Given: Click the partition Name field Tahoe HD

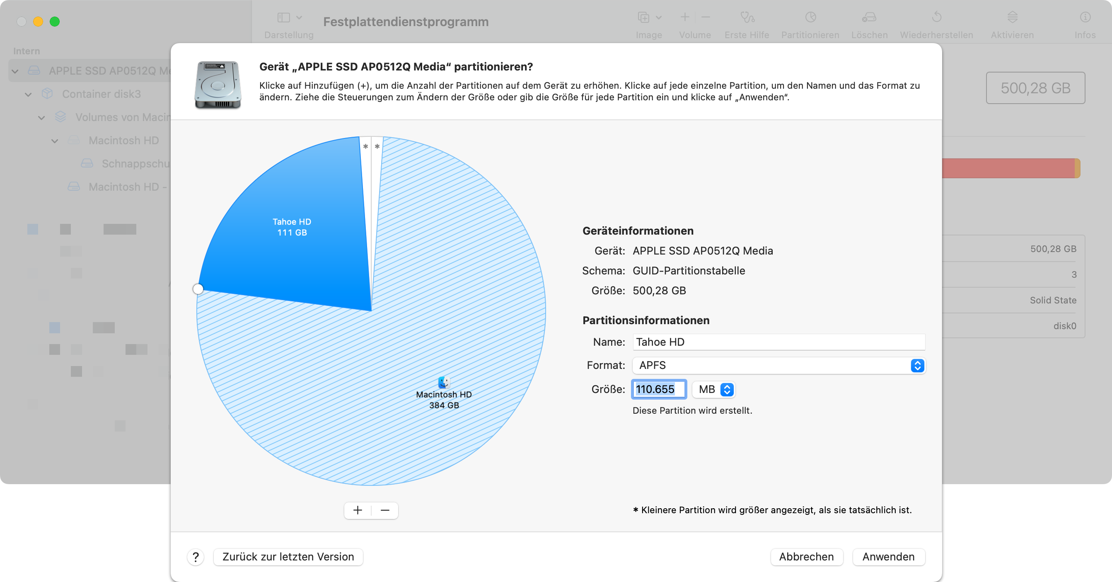Looking at the screenshot, I should [x=779, y=342].
